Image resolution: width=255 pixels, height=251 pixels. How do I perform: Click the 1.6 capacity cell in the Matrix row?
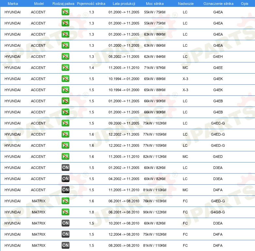(91, 201)
